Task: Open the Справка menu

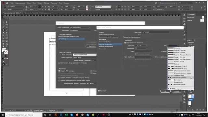Action: click(66, 3)
